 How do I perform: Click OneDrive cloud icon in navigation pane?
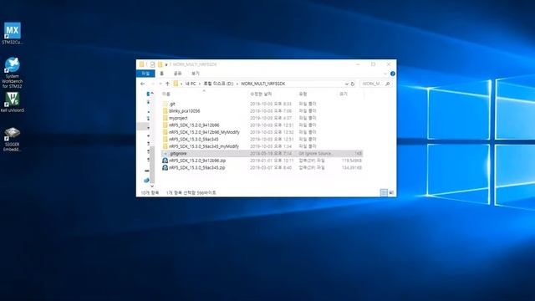pos(147,180)
